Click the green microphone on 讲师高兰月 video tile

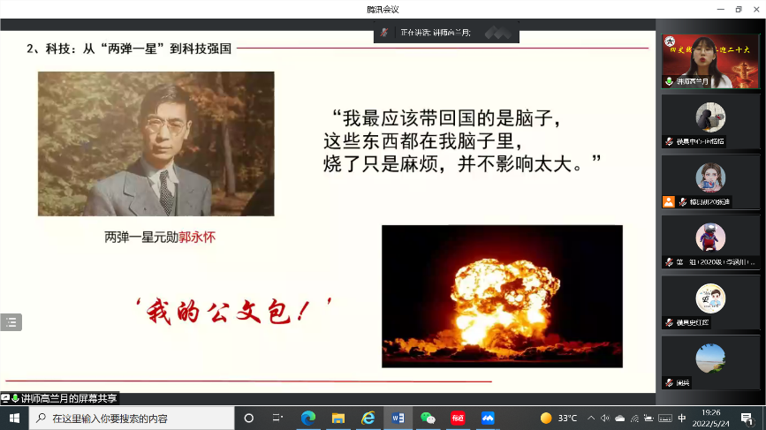click(669, 81)
